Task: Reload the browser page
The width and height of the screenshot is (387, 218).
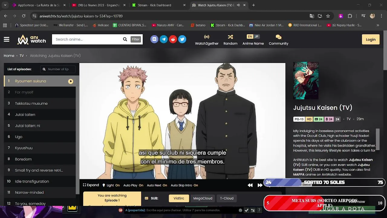Action: tap(24, 16)
